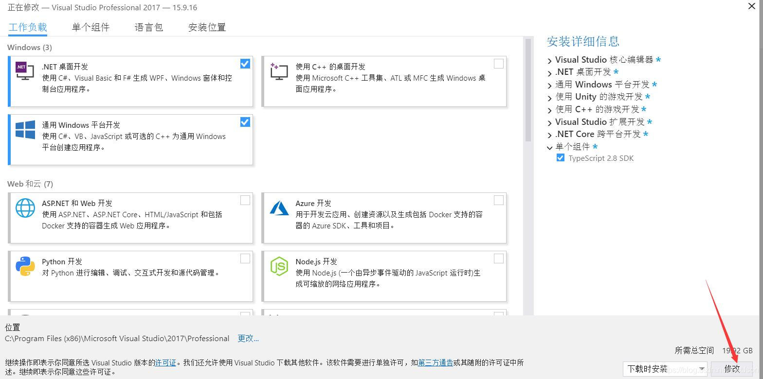The width and height of the screenshot is (763, 379).
Task: Check the Python 开发 workload checkbox
Action: click(245, 258)
